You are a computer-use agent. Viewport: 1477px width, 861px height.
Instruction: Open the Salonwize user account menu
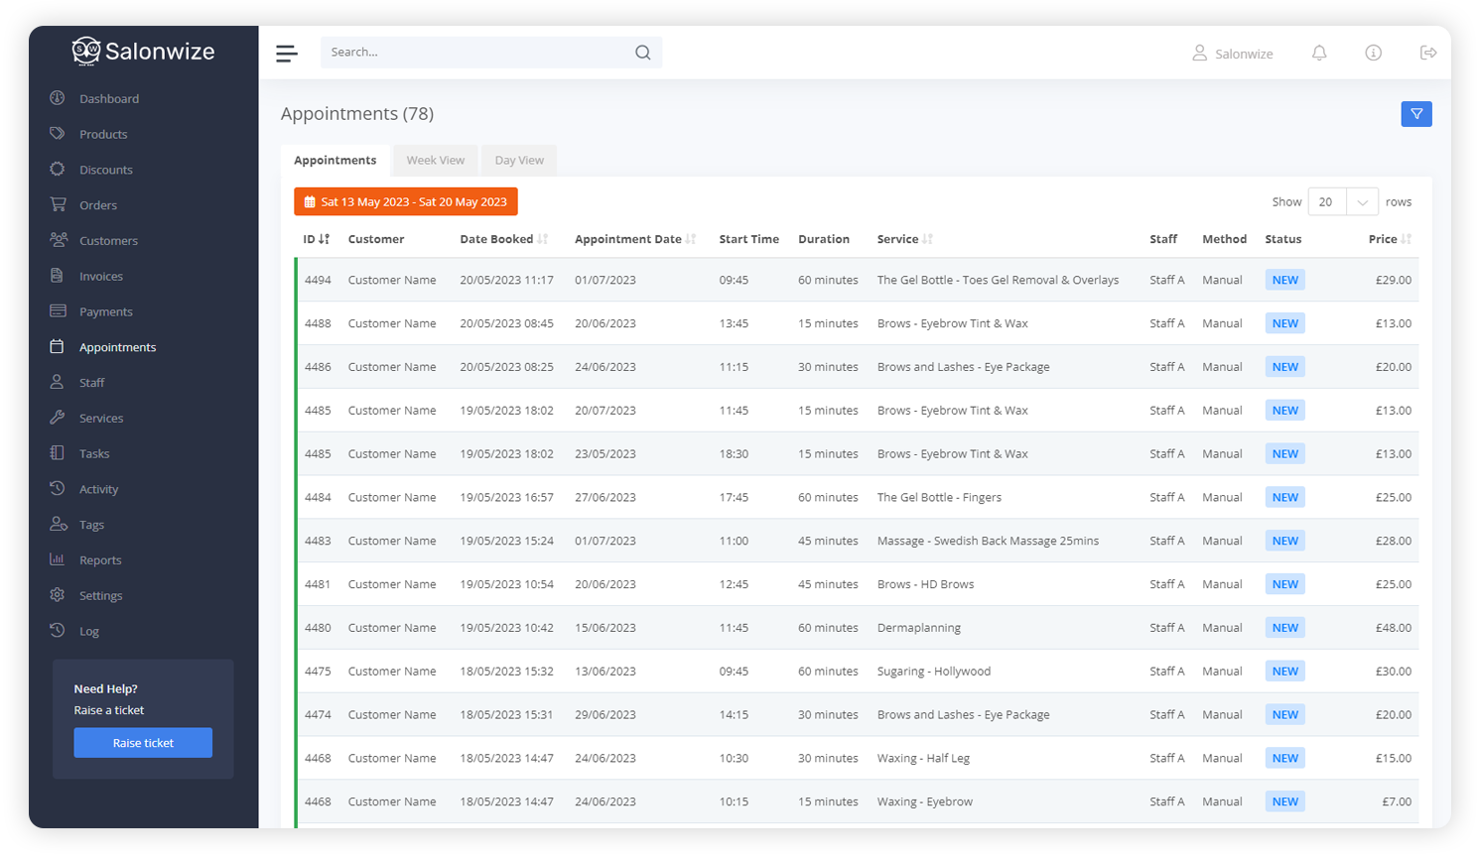pos(1232,54)
